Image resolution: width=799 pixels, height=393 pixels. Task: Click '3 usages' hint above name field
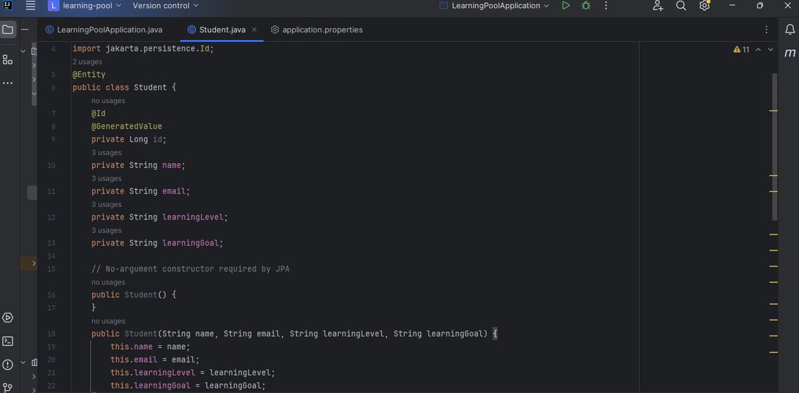coord(107,153)
